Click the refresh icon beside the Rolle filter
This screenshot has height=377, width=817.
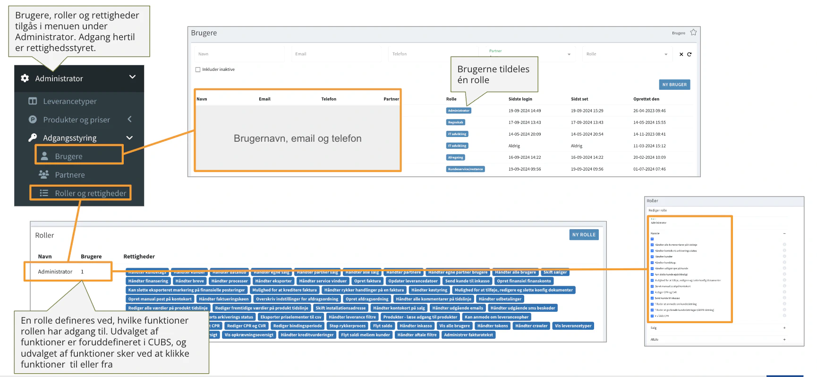tap(689, 54)
